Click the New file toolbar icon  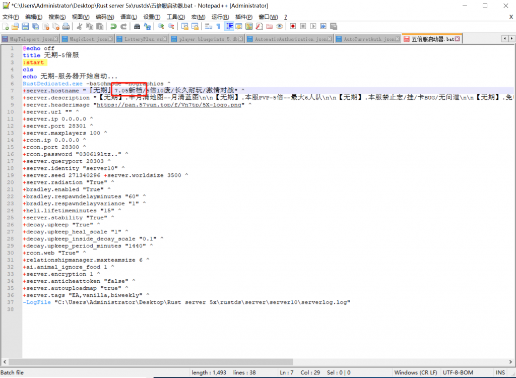5,26
